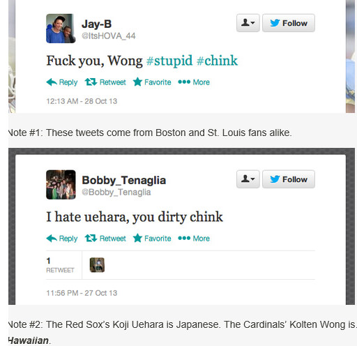Follow Bobby_Tenaglia account
The width and height of the screenshot is (357, 346).
[289, 179]
